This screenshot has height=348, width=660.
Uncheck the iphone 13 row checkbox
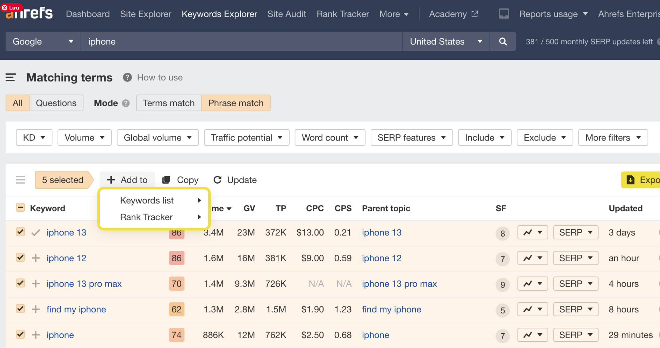20,232
